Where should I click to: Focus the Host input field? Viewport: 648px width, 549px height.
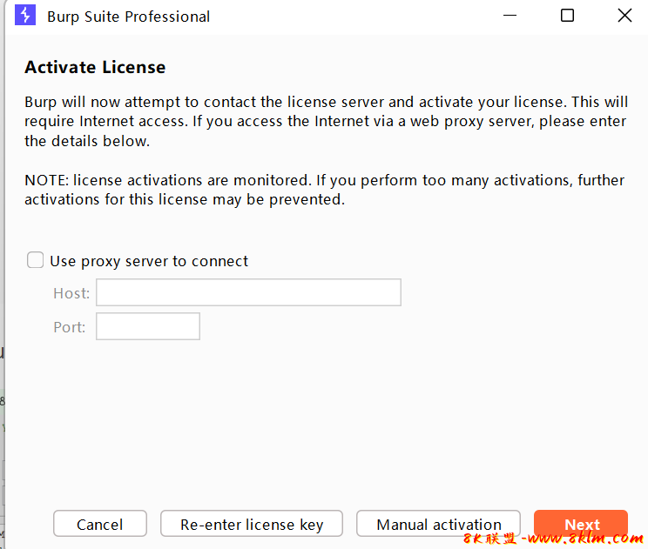pyautogui.click(x=248, y=292)
